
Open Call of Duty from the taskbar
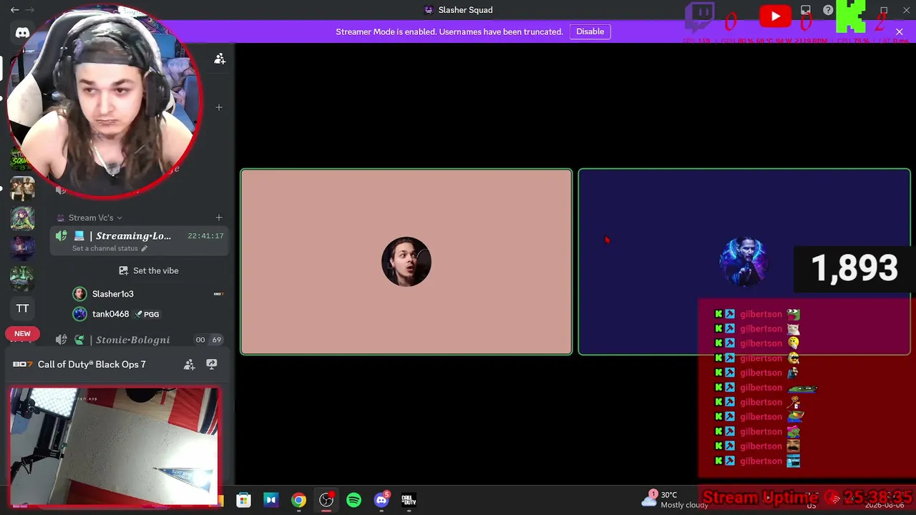(409, 500)
